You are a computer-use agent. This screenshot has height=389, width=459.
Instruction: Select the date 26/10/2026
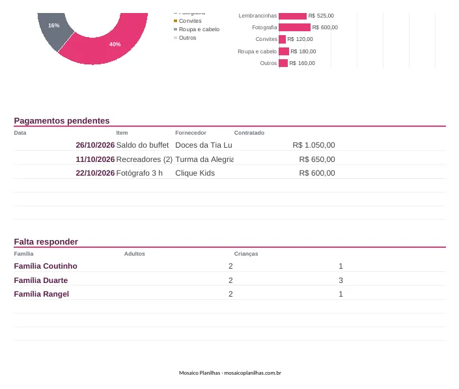(95, 145)
